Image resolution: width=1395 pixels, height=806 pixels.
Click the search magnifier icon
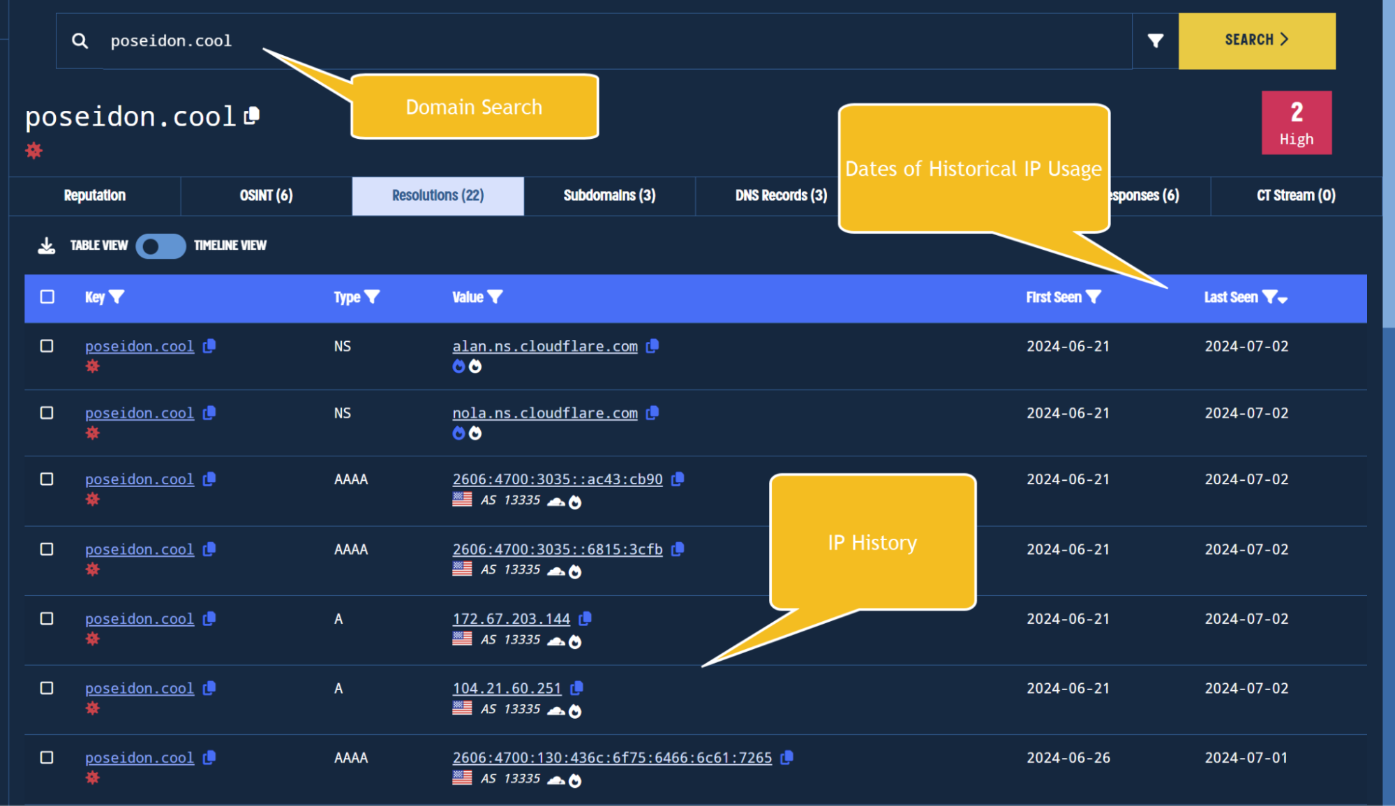click(x=80, y=41)
